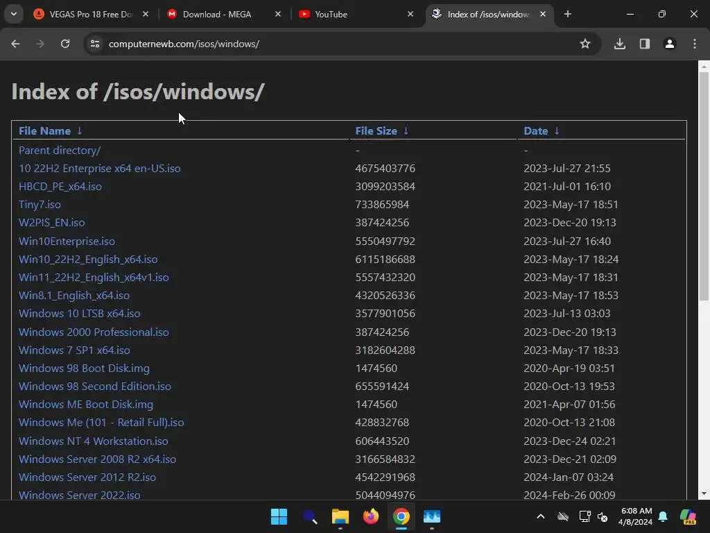Open Firefox from the taskbar
Viewport: 710px width, 533px height.
coord(371,516)
